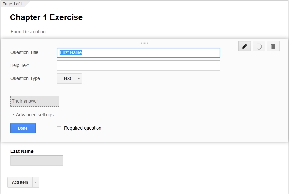Click the Add item button
The image size is (289, 194).
click(x=20, y=182)
